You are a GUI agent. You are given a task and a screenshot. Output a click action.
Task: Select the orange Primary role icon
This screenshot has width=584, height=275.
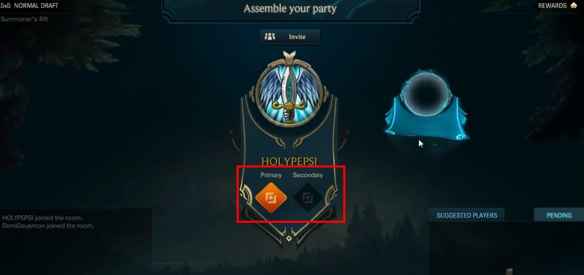click(271, 197)
